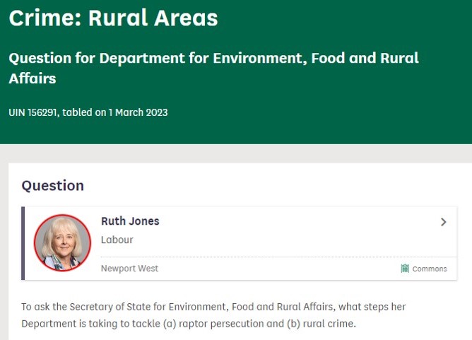
Task: Click the Commons label text
Action: pyautogui.click(x=430, y=269)
